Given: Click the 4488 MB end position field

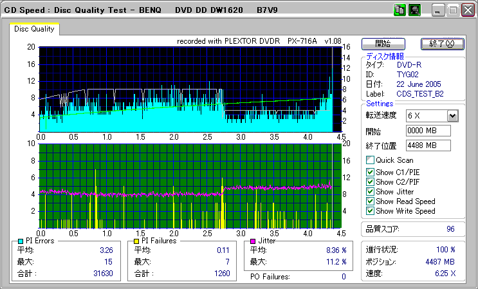Looking at the screenshot, I should pyautogui.click(x=428, y=145).
